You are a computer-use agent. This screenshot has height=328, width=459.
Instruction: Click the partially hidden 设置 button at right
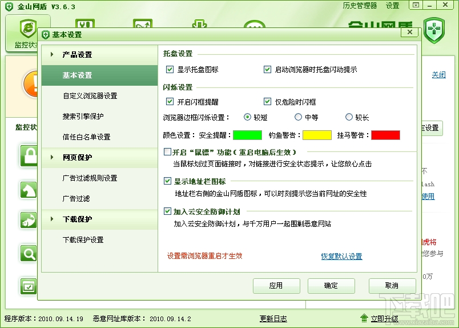tap(432, 128)
